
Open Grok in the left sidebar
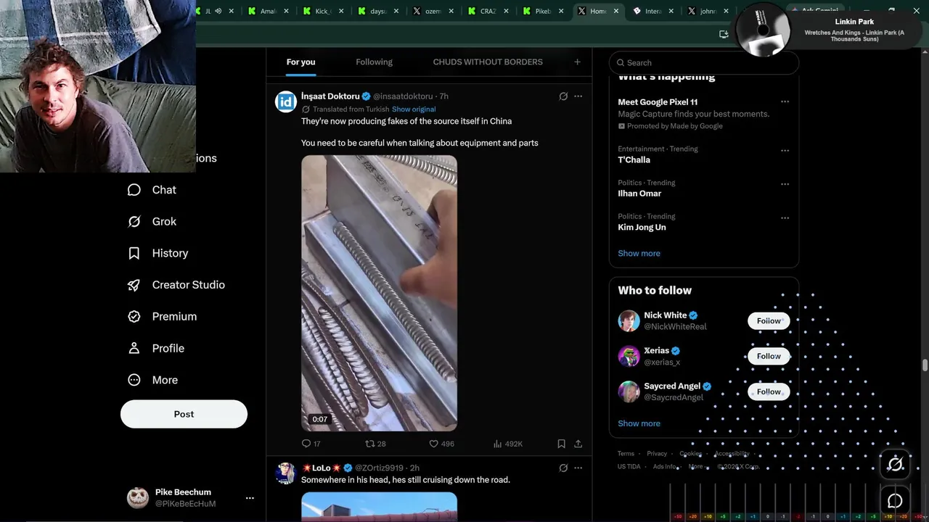(152, 222)
